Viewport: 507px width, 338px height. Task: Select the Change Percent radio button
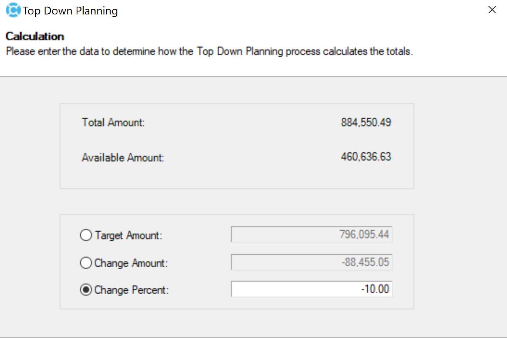tap(86, 290)
